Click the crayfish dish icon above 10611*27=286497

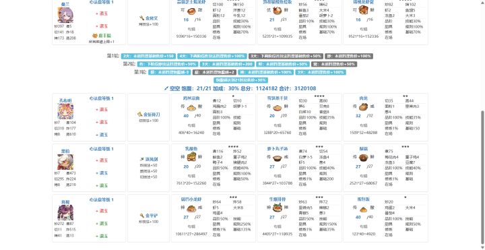coord(191,208)
